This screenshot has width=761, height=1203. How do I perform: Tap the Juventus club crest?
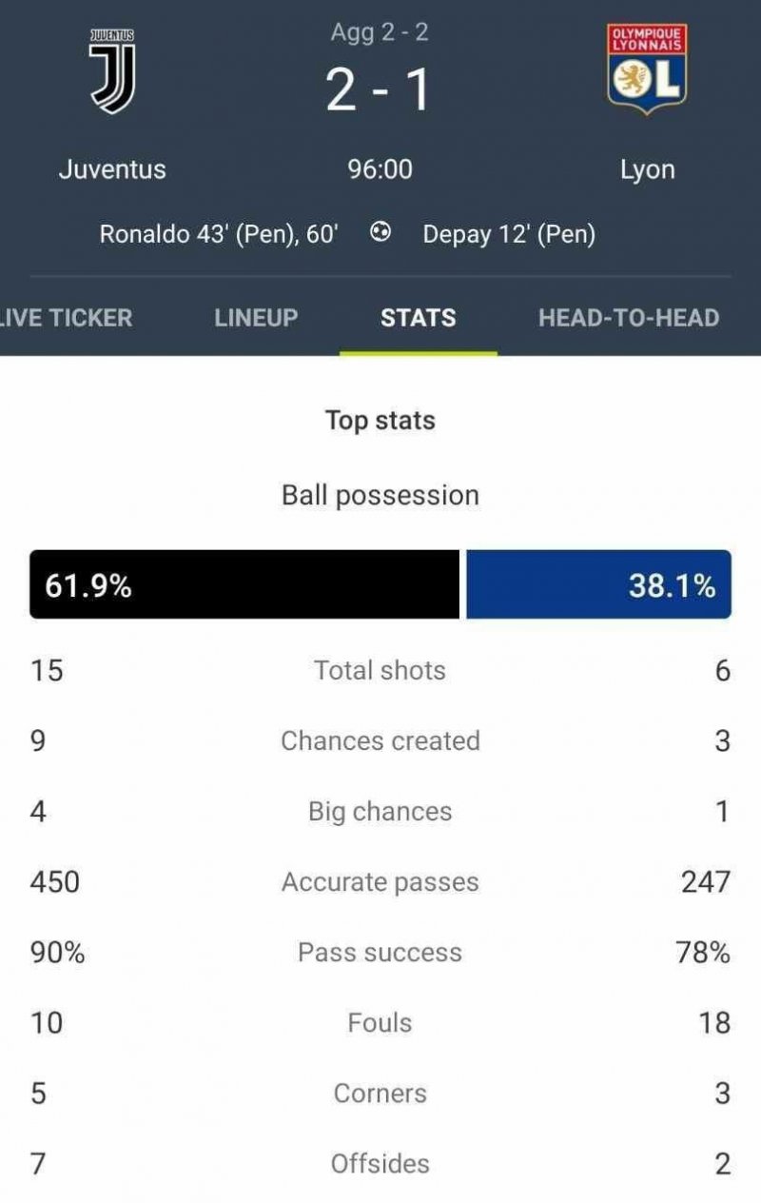(x=112, y=71)
